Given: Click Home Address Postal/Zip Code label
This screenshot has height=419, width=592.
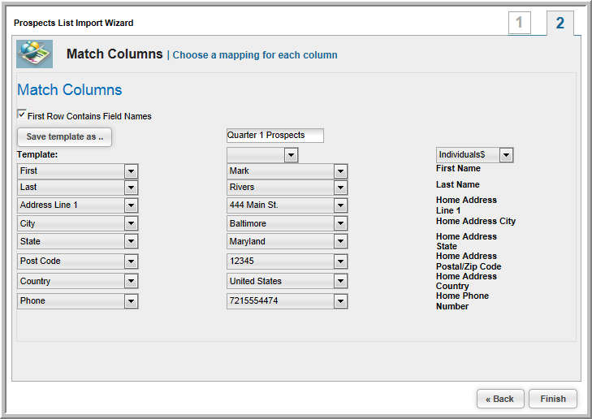Looking at the screenshot, I should [x=469, y=261].
